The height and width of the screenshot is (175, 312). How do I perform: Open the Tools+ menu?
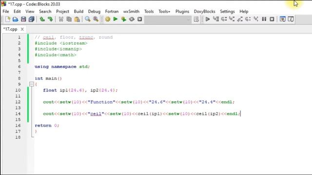pos(164,12)
